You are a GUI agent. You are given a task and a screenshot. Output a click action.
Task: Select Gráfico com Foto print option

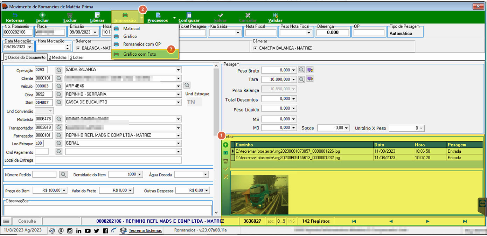[145, 54]
